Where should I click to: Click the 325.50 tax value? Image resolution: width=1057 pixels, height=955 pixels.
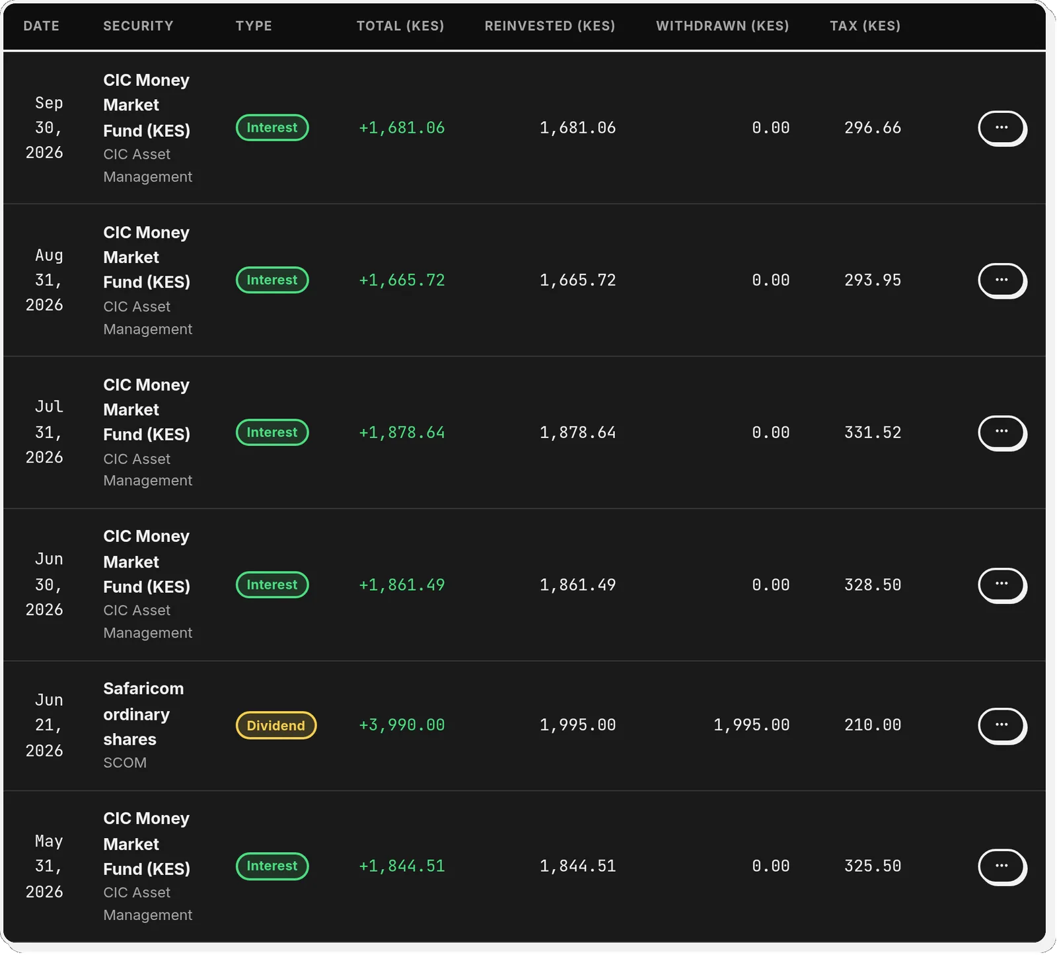pyautogui.click(x=873, y=866)
